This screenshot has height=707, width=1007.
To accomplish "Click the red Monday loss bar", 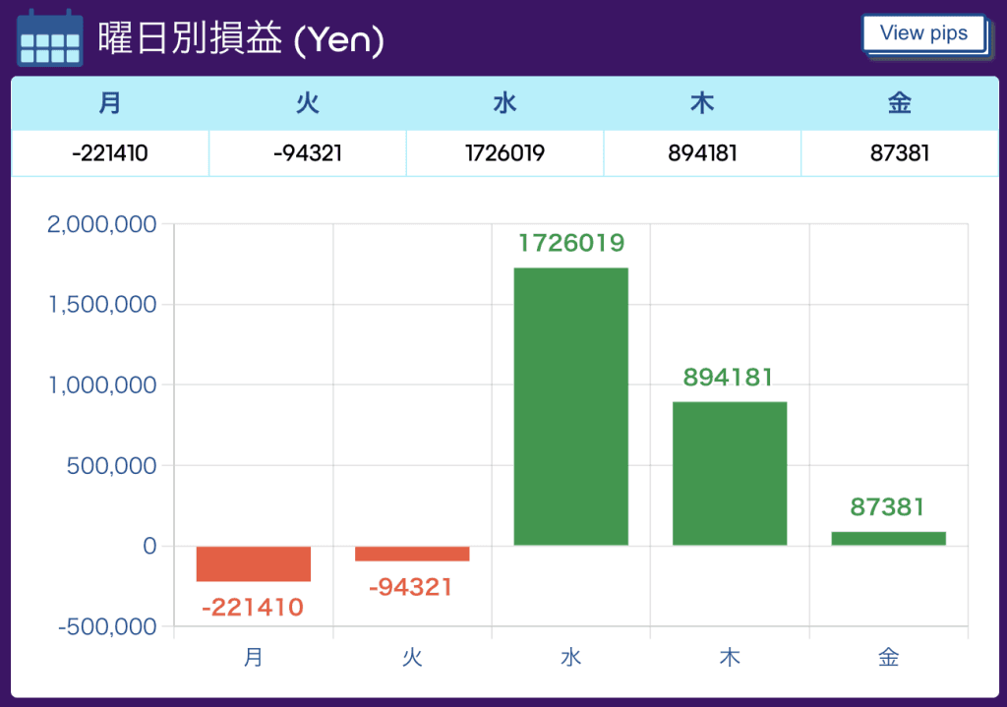I will pyautogui.click(x=254, y=563).
